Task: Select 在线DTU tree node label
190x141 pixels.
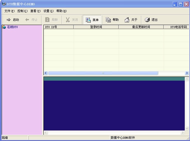Action: point(12,27)
